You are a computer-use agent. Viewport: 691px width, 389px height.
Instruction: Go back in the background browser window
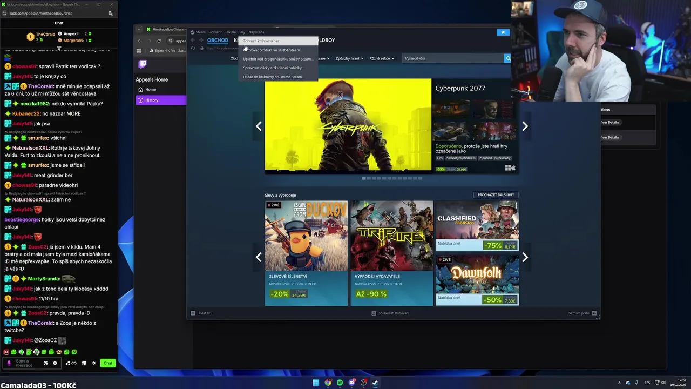139,41
